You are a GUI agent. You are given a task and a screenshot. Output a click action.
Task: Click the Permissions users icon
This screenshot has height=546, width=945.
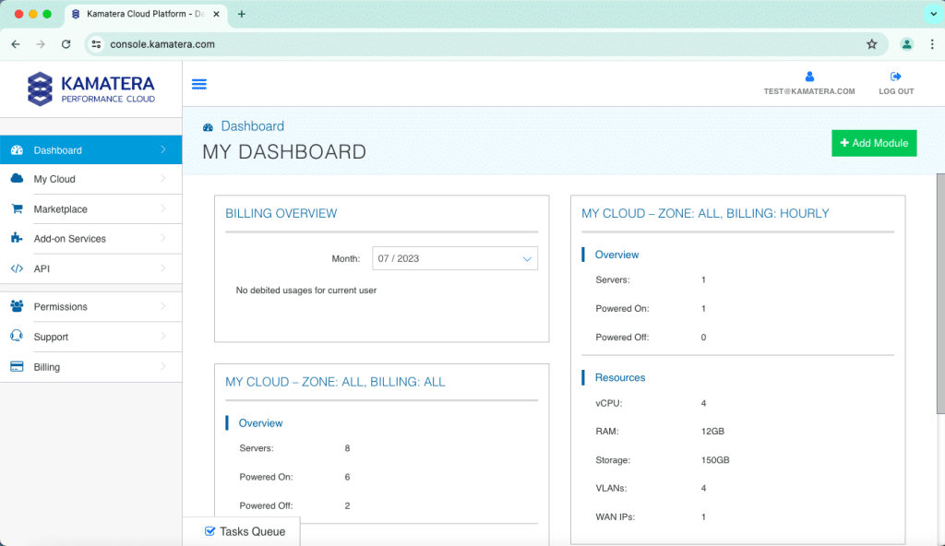click(17, 306)
